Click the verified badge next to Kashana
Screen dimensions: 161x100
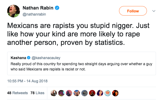click(x=29, y=58)
